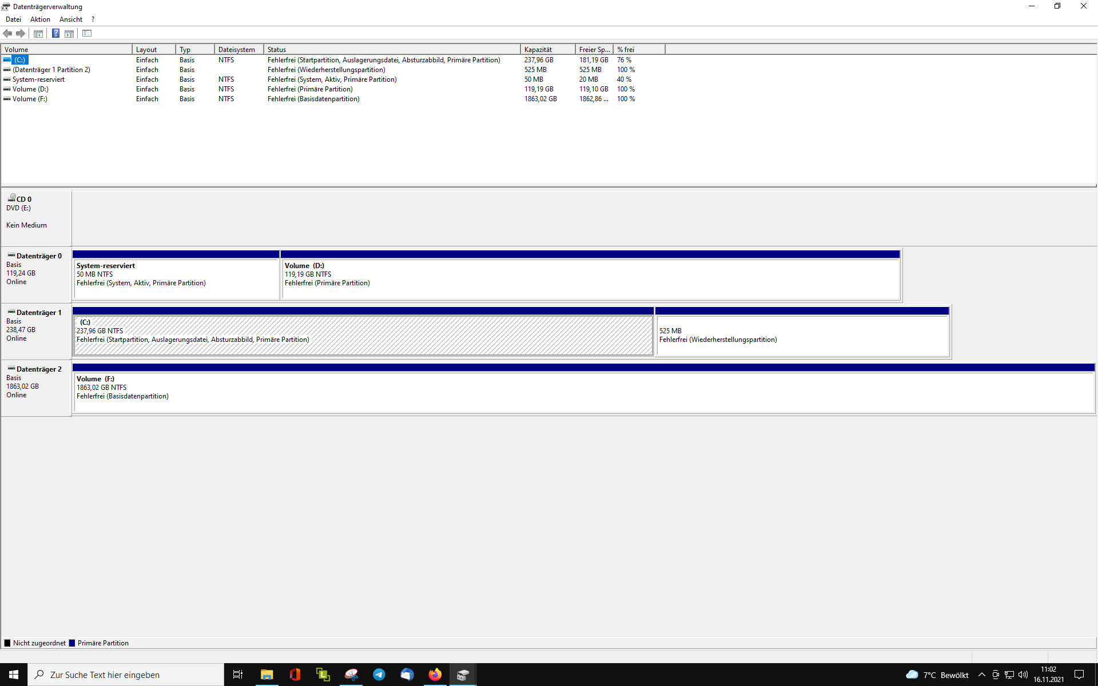Click the blue Help toolbar icon
The image size is (1098, 686).
55,34
